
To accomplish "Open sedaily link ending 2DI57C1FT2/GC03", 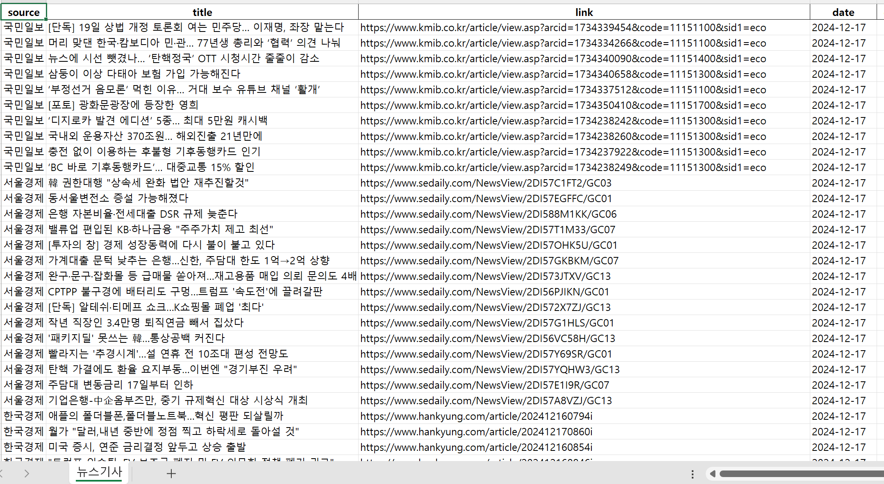I will (x=486, y=183).
